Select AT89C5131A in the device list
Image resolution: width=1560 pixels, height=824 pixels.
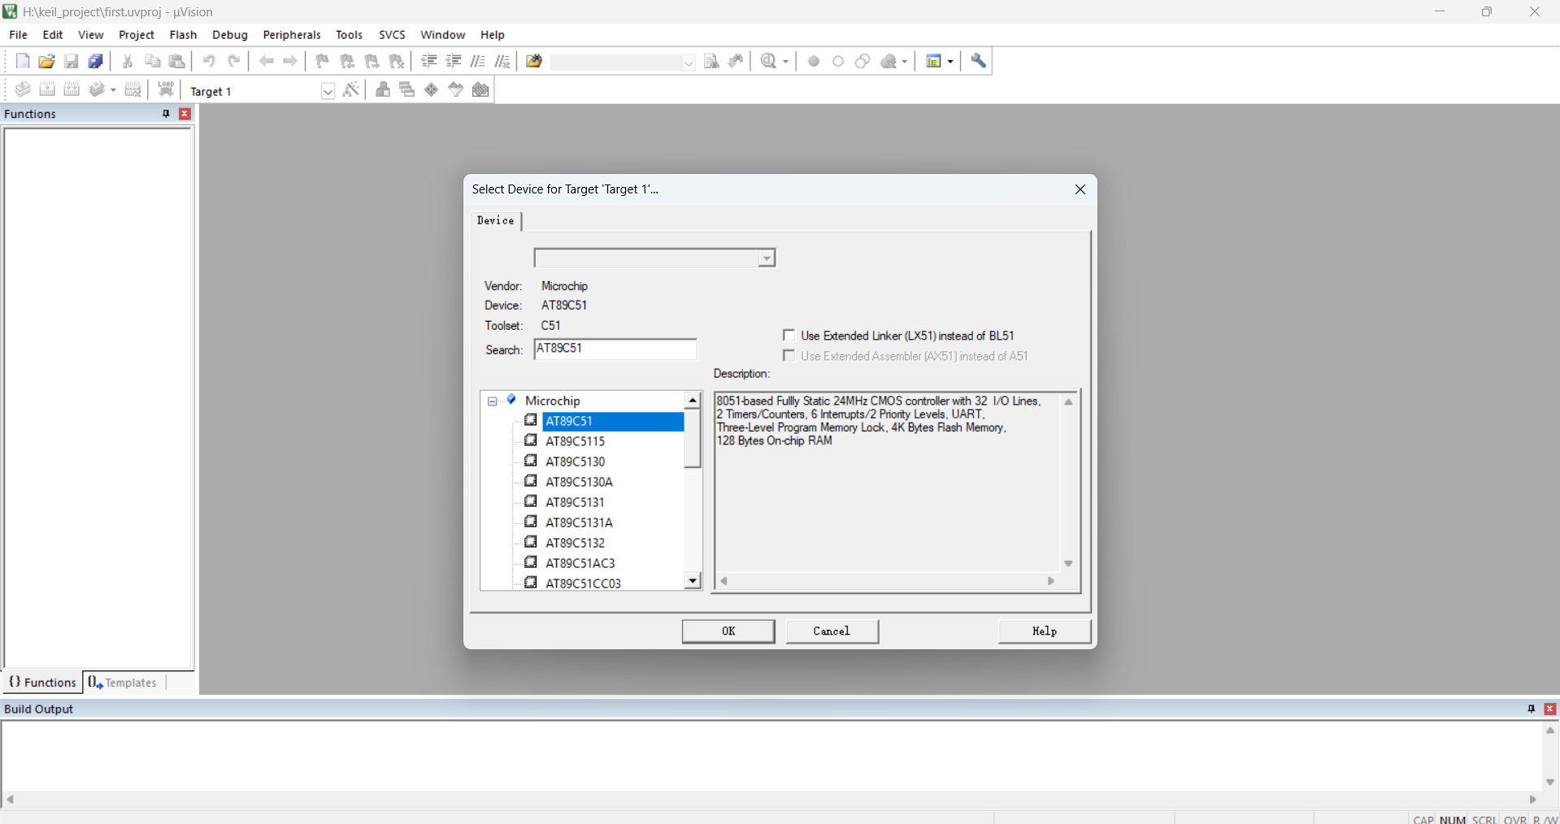pyautogui.click(x=580, y=523)
